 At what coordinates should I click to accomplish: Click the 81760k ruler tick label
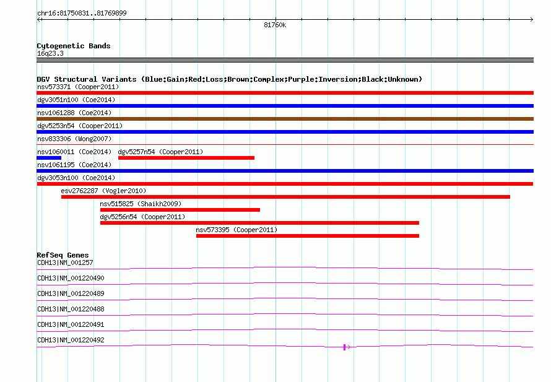point(275,25)
